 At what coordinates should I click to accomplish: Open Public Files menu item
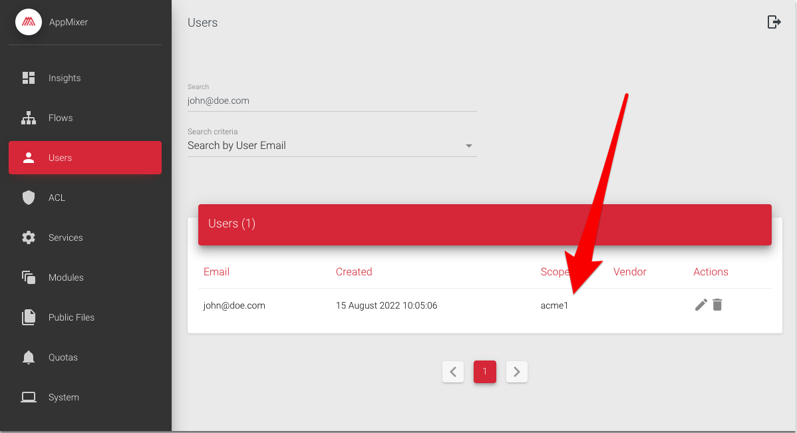point(71,317)
